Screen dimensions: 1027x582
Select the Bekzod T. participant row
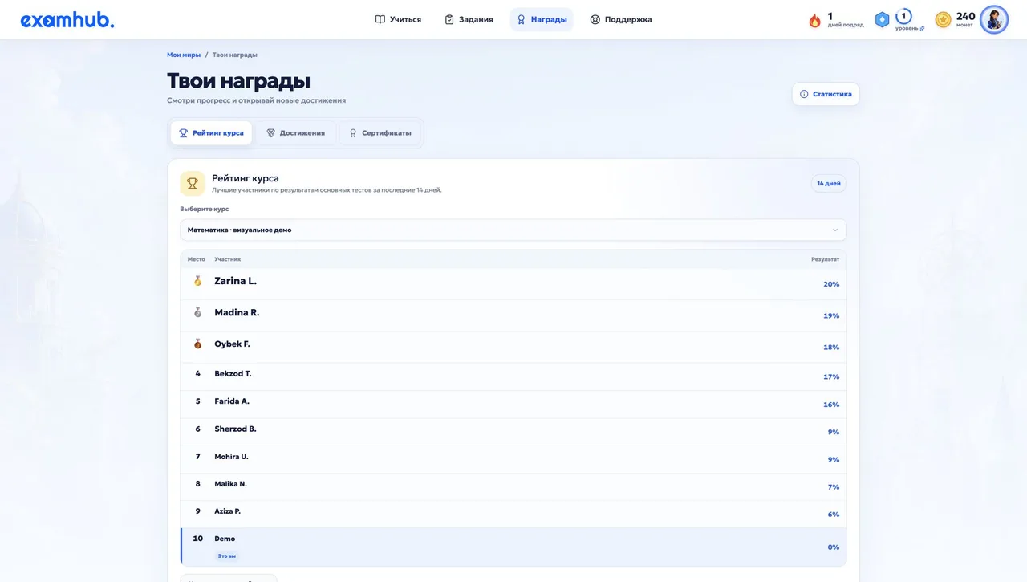[513, 376]
